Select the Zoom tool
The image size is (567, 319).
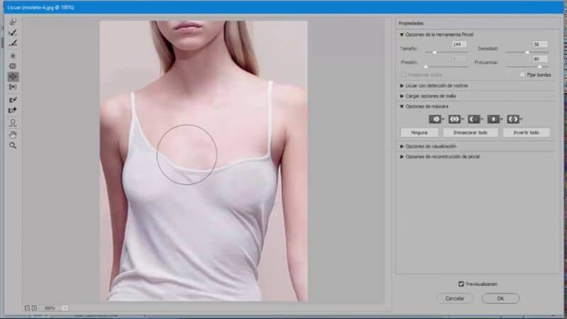tap(13, 146)
